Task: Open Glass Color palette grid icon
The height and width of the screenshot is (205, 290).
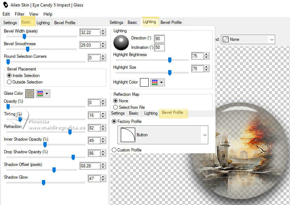Action: coord(40,94)
